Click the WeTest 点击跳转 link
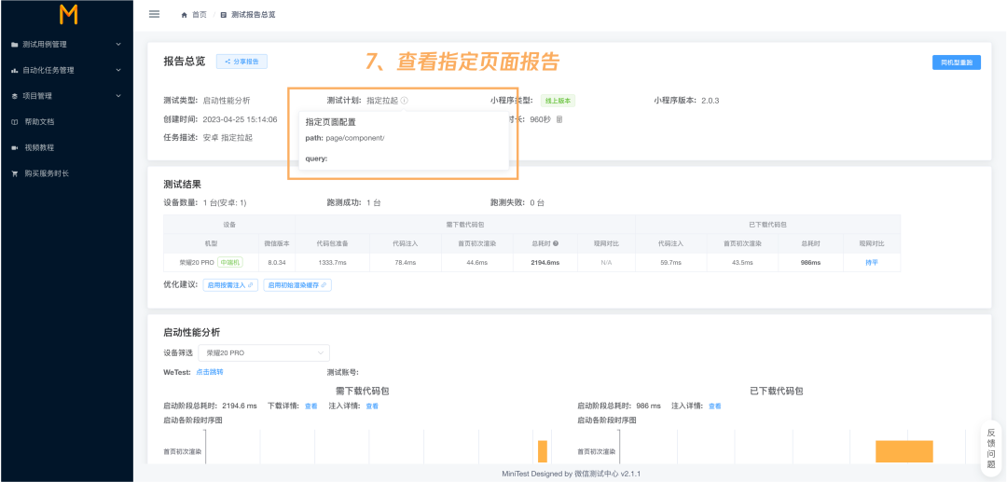Viewport: 1007px width, 482px height. pyautogui.click(x=210, y=372)
